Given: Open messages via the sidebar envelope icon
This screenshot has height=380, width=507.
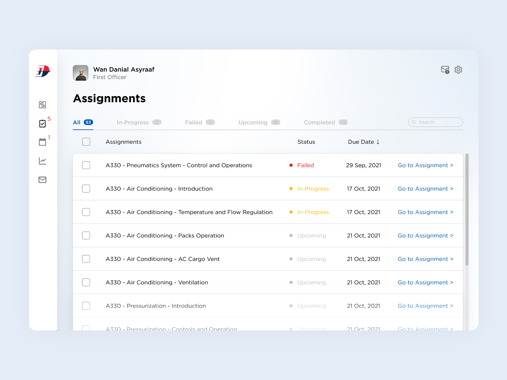Looking at the screenshot, I should 42,180.
